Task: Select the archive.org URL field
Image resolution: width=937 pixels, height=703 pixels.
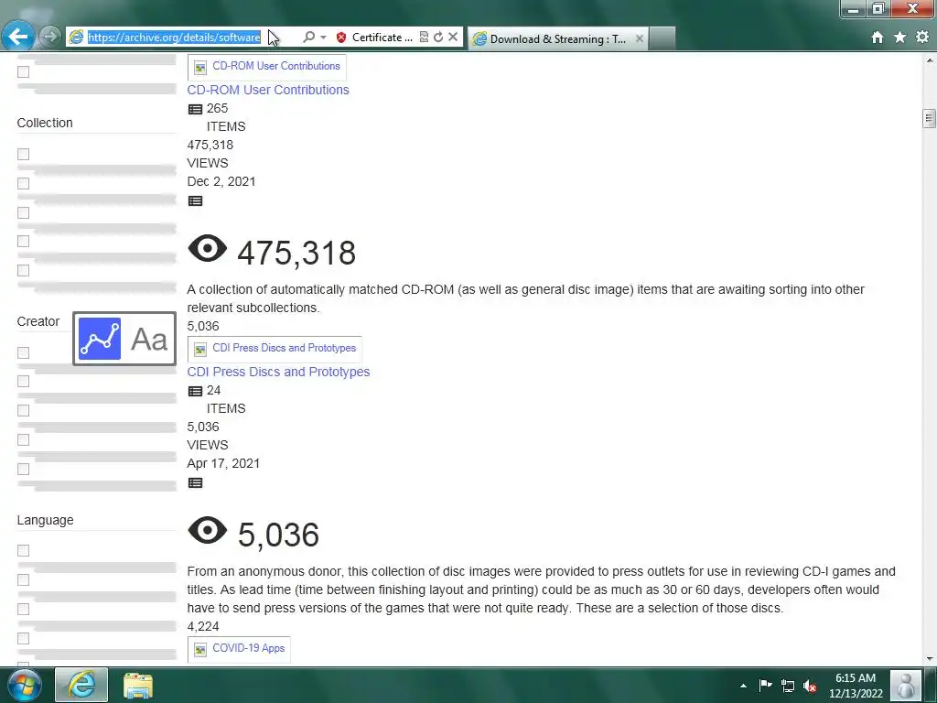Action: click(x=175, y=37)
